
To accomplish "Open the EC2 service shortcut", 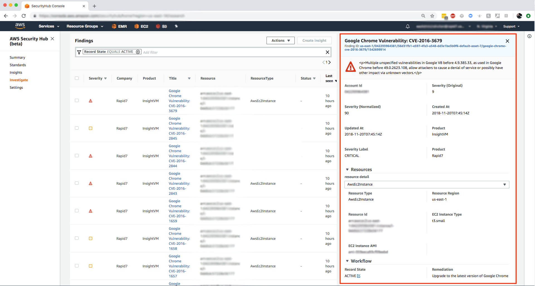I will 141,26.
